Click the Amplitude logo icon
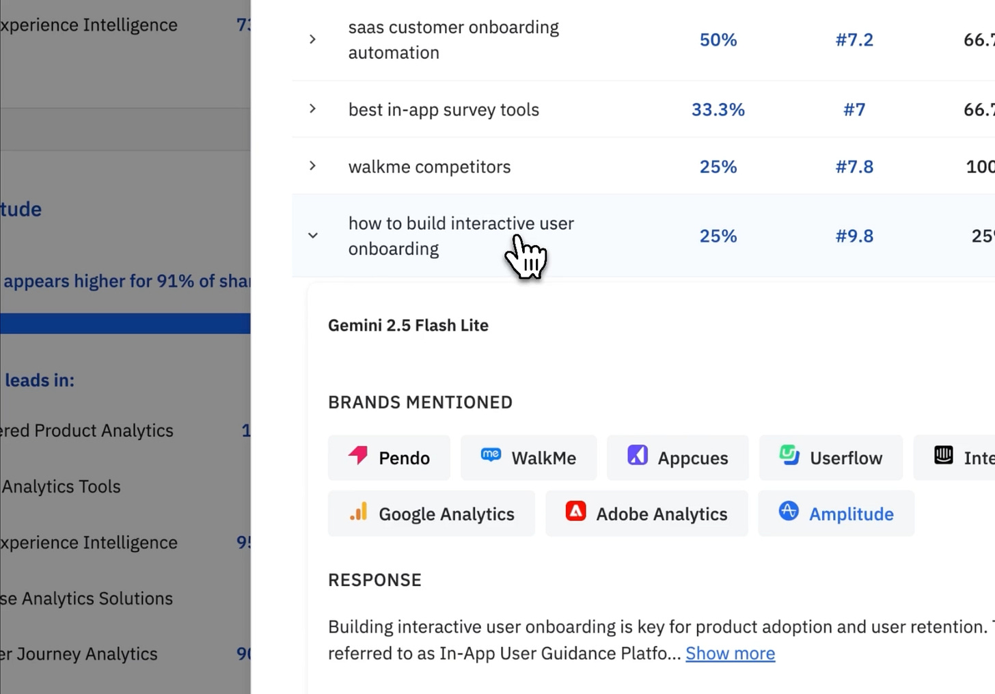This screenshot has width=995, height=694. click(789, 511)
